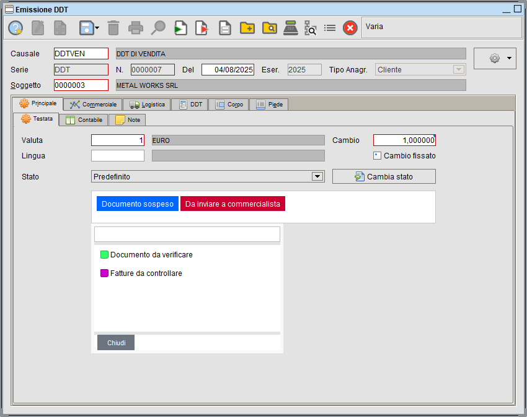Open the save icon dropdown arrow
Image resolution: width=527 pixels, height=417 pixels.
97,28
